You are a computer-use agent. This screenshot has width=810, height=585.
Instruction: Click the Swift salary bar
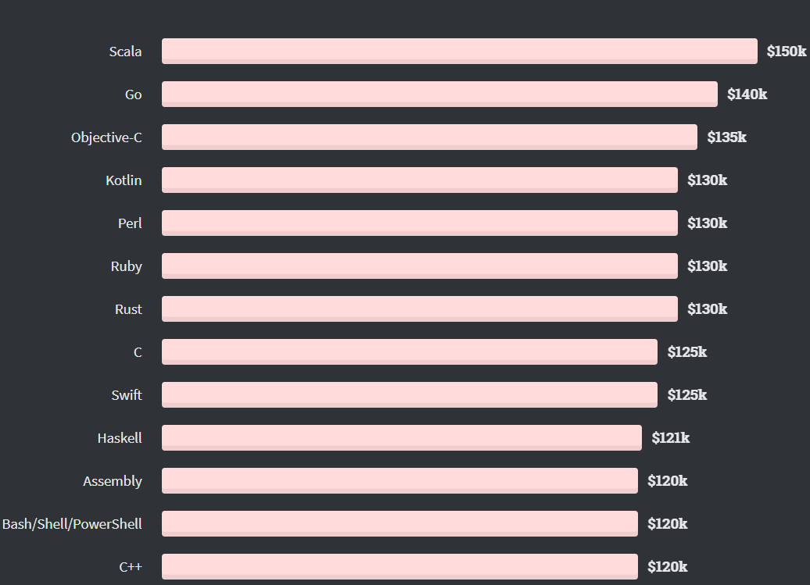410,394
